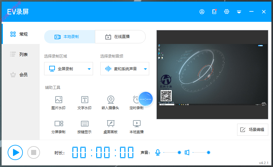Open the 本地直播 tool
This screenshot has width=273, height=167.
point(136,127)
